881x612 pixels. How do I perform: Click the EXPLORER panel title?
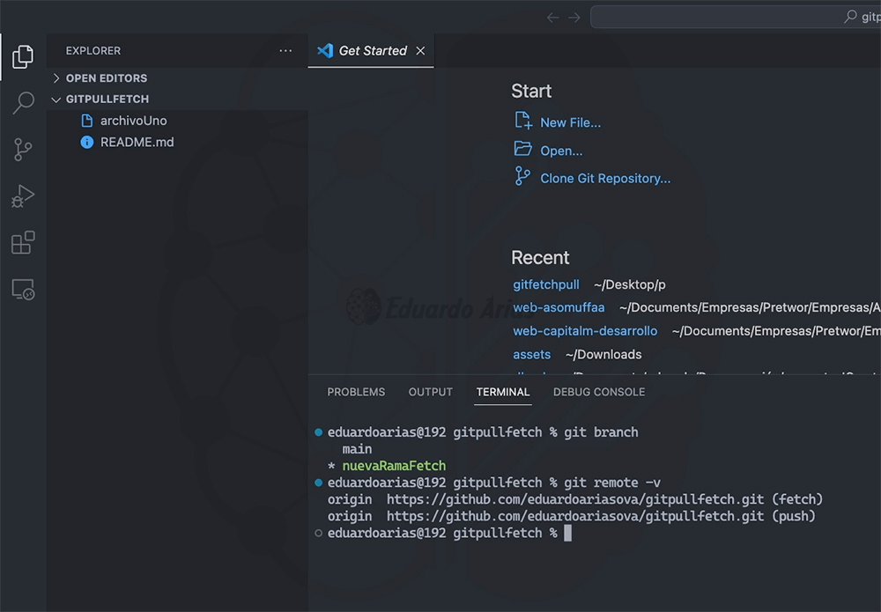tap(93, 50)
